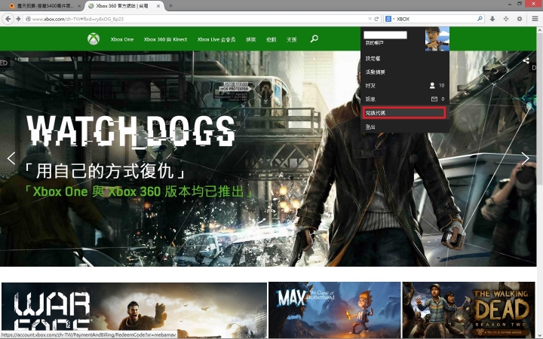Reload the page with the refresh icon
543x339 pixels.
376,19
